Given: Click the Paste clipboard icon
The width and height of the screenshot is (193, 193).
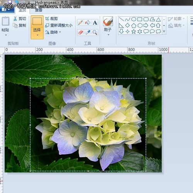Looking at the screenshot, I should (5, 21).
